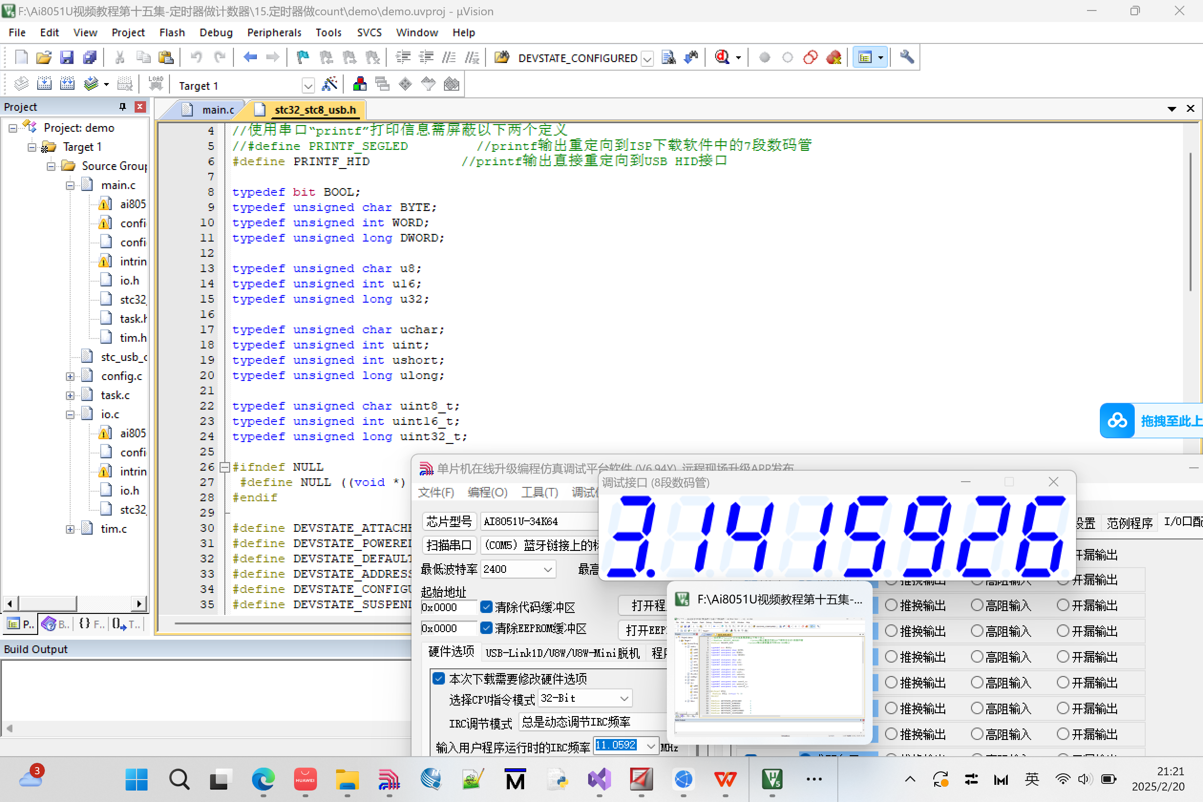Toggle the 清除EEPROM缓冲区 checkbox
This screenshot has width=1203, height=802.
(486, 628)
